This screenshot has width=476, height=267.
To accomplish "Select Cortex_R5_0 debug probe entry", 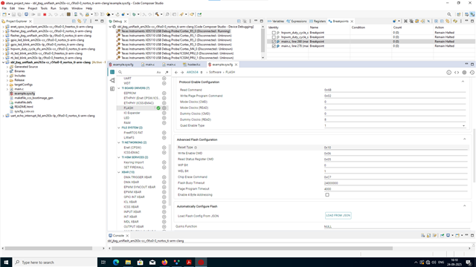I will click(x=176, y=31).
